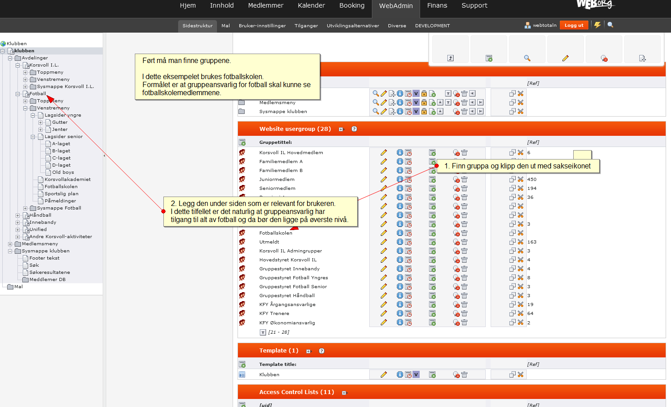671x407 pixels.
Task: Hide the KFY Økonomiansvarlig group record
Action: point(456,322)
